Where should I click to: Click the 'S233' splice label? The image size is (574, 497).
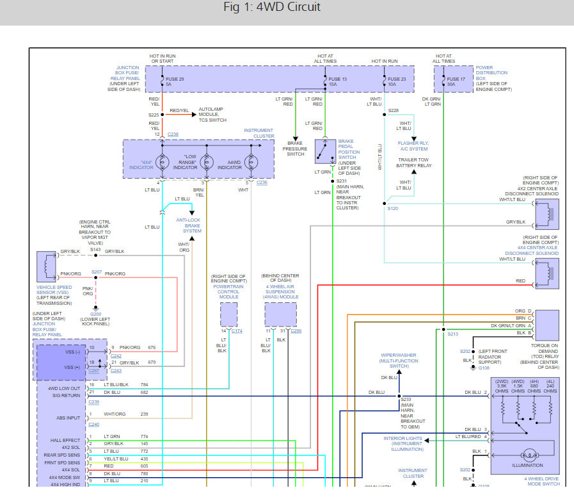406,399
